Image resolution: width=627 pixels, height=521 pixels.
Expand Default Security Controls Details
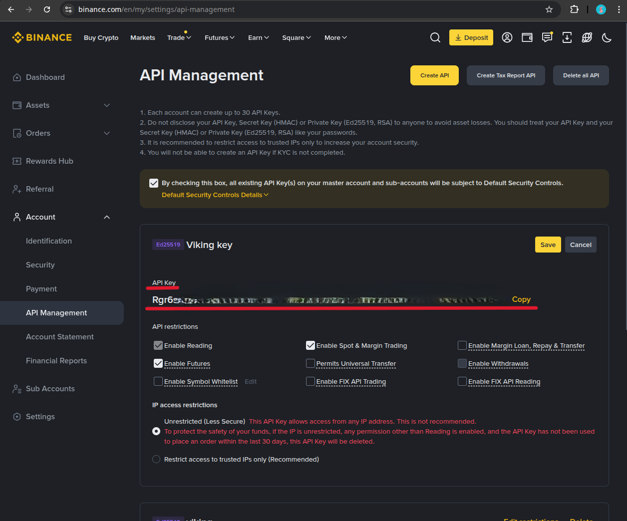click(215, 195)
